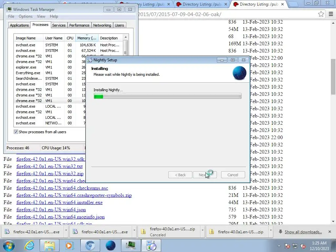This screenshot has width=336, height=252.
Task: Select Everything.exe process row
Action: (x=50, y=73)
